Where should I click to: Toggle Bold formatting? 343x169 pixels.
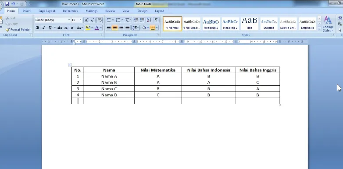[x=38, y=28]
